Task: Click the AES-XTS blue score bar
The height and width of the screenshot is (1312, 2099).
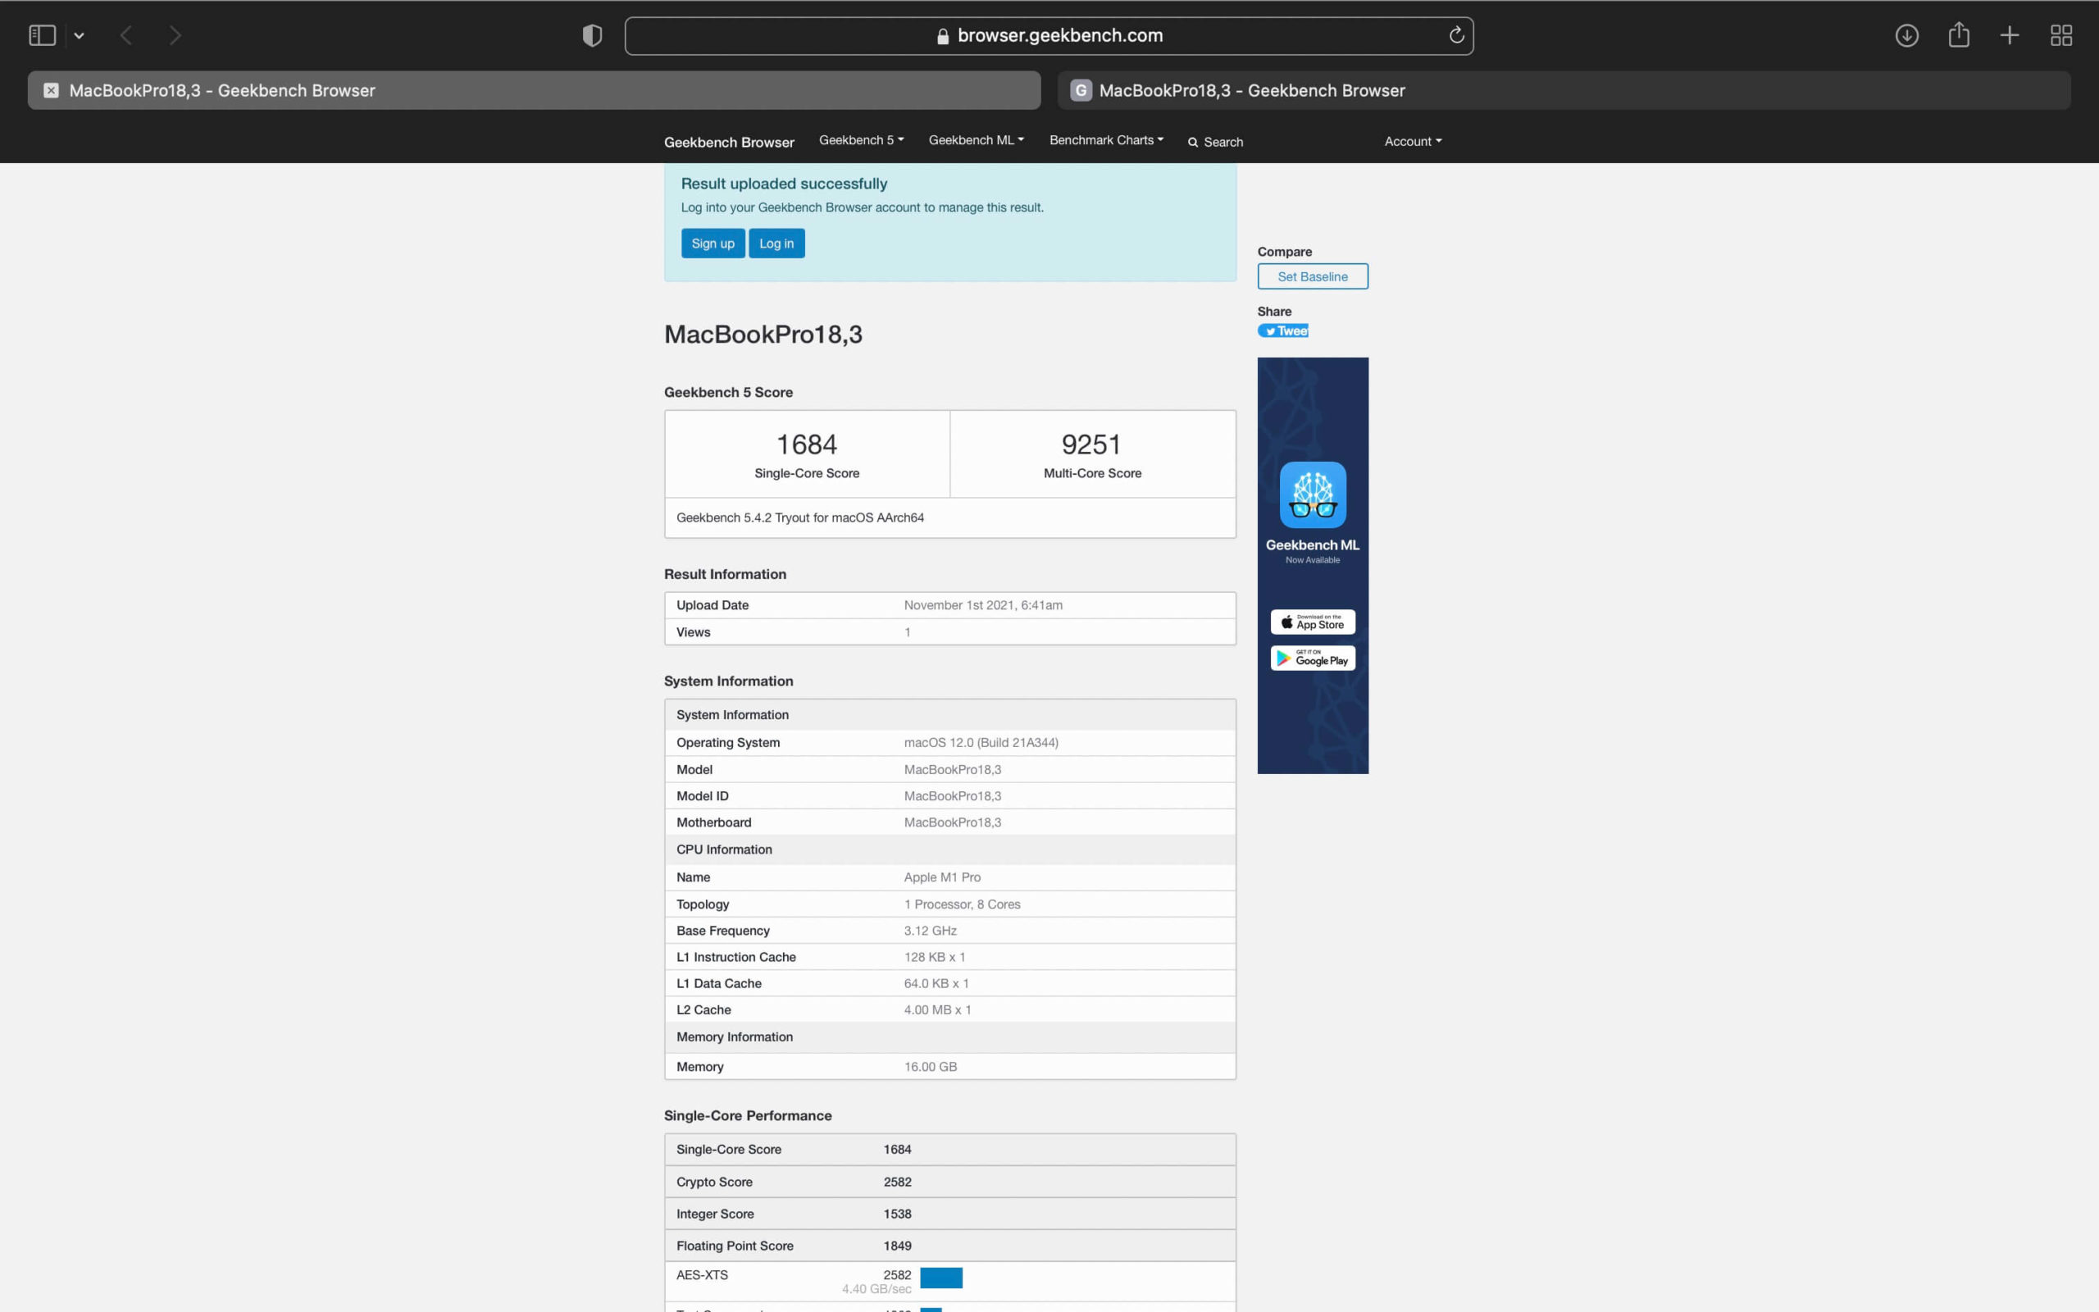Action: (941, 1278)
